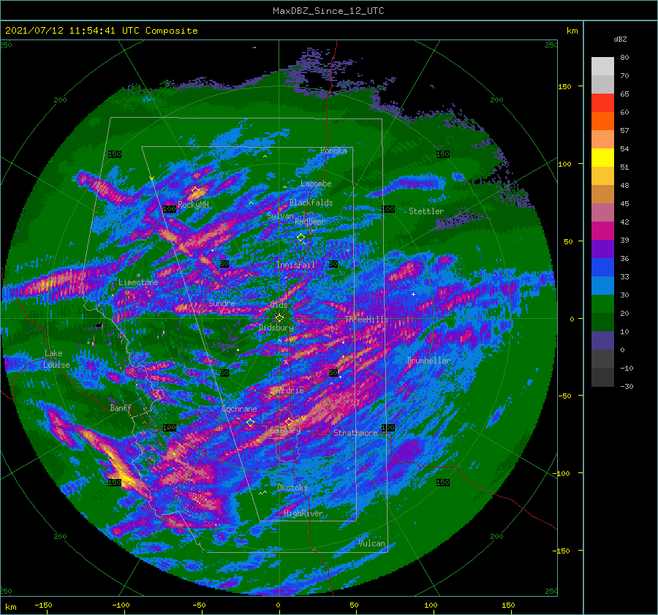The height and width of the screenshot is (615, 658).
Task: Click the Banff town label
Action: coord(121,407)
